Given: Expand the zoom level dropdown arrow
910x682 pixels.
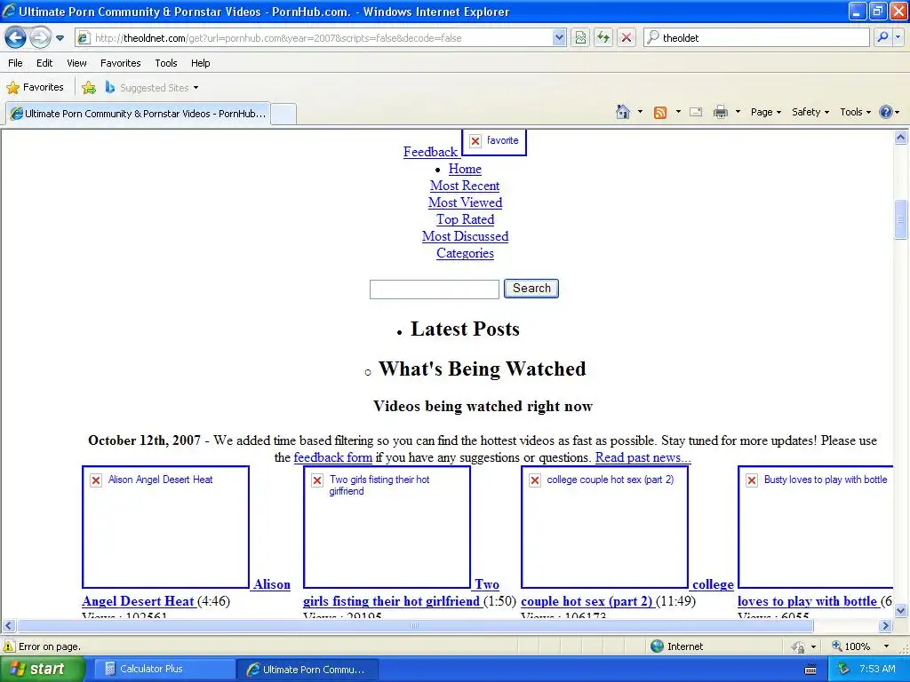Looking at the screenshot, I should click(x=886, y=646).
